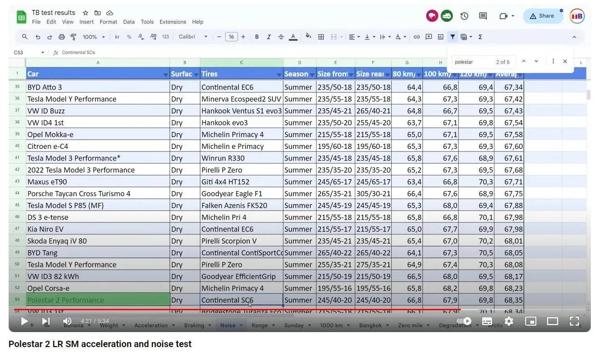Open the Insert menu

pos(86,22)
